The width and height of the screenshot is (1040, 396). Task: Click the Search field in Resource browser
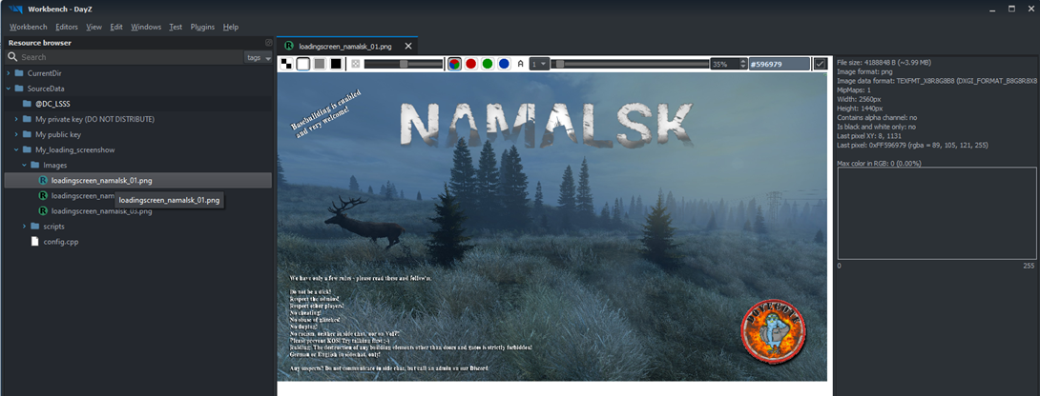pos(132,58)
